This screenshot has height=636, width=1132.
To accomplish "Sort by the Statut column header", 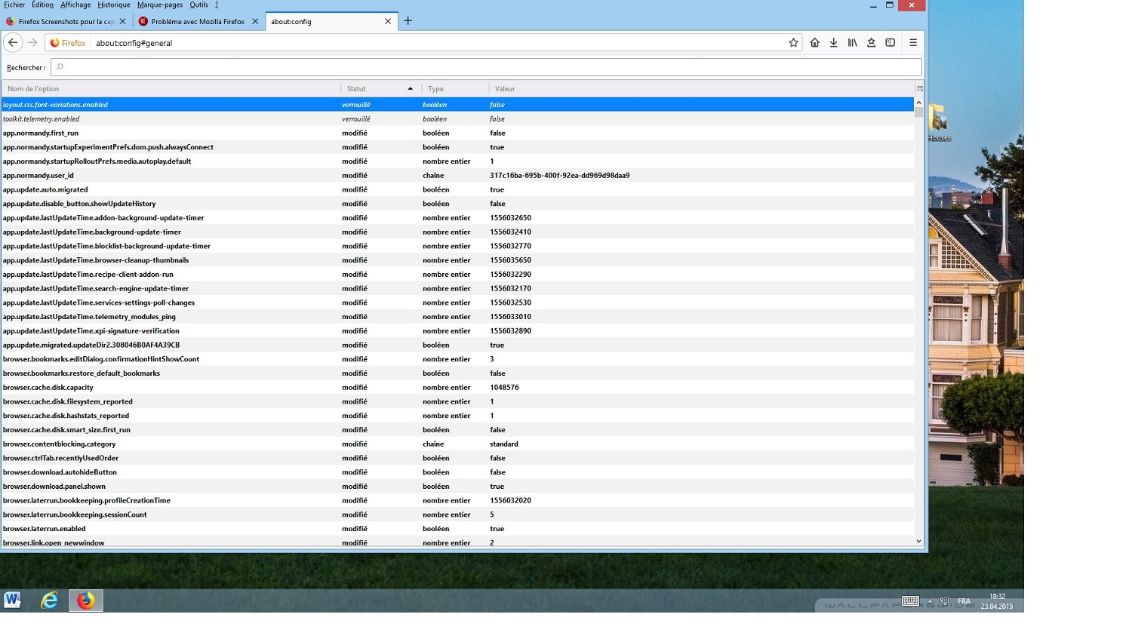I will 381,88.
